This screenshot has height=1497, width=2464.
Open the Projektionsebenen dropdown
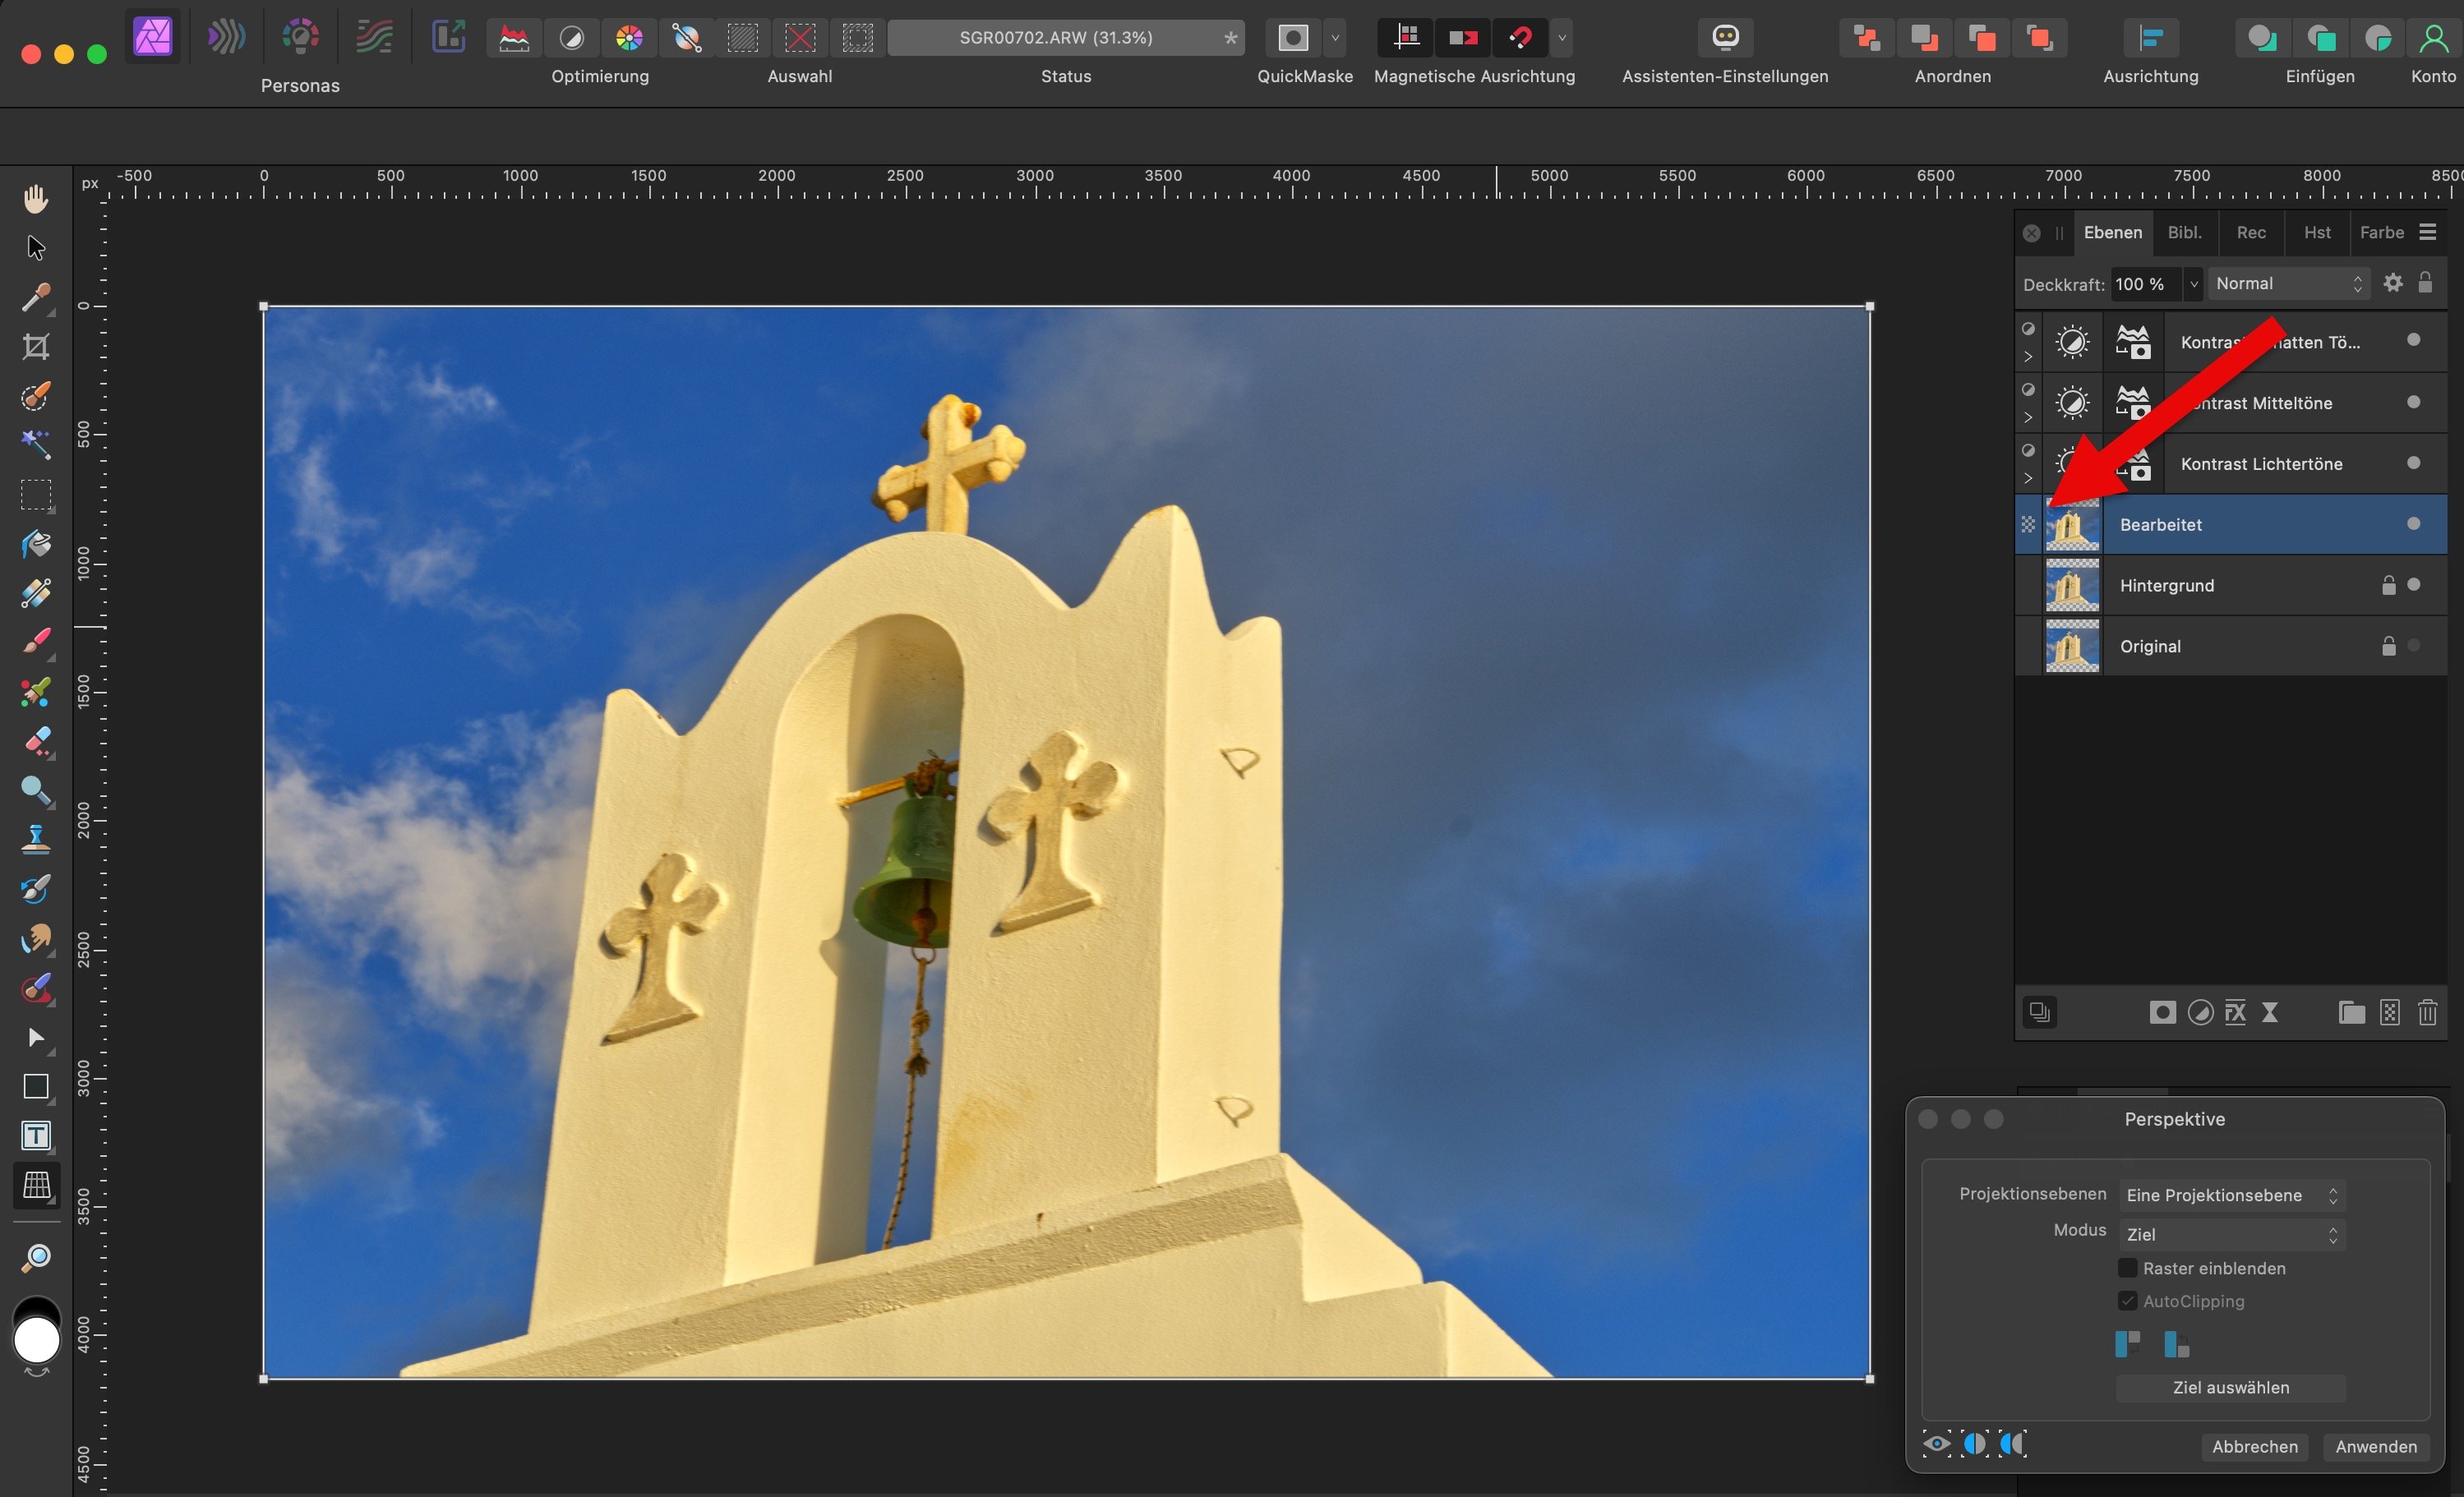click(x=2231, y=1195)
